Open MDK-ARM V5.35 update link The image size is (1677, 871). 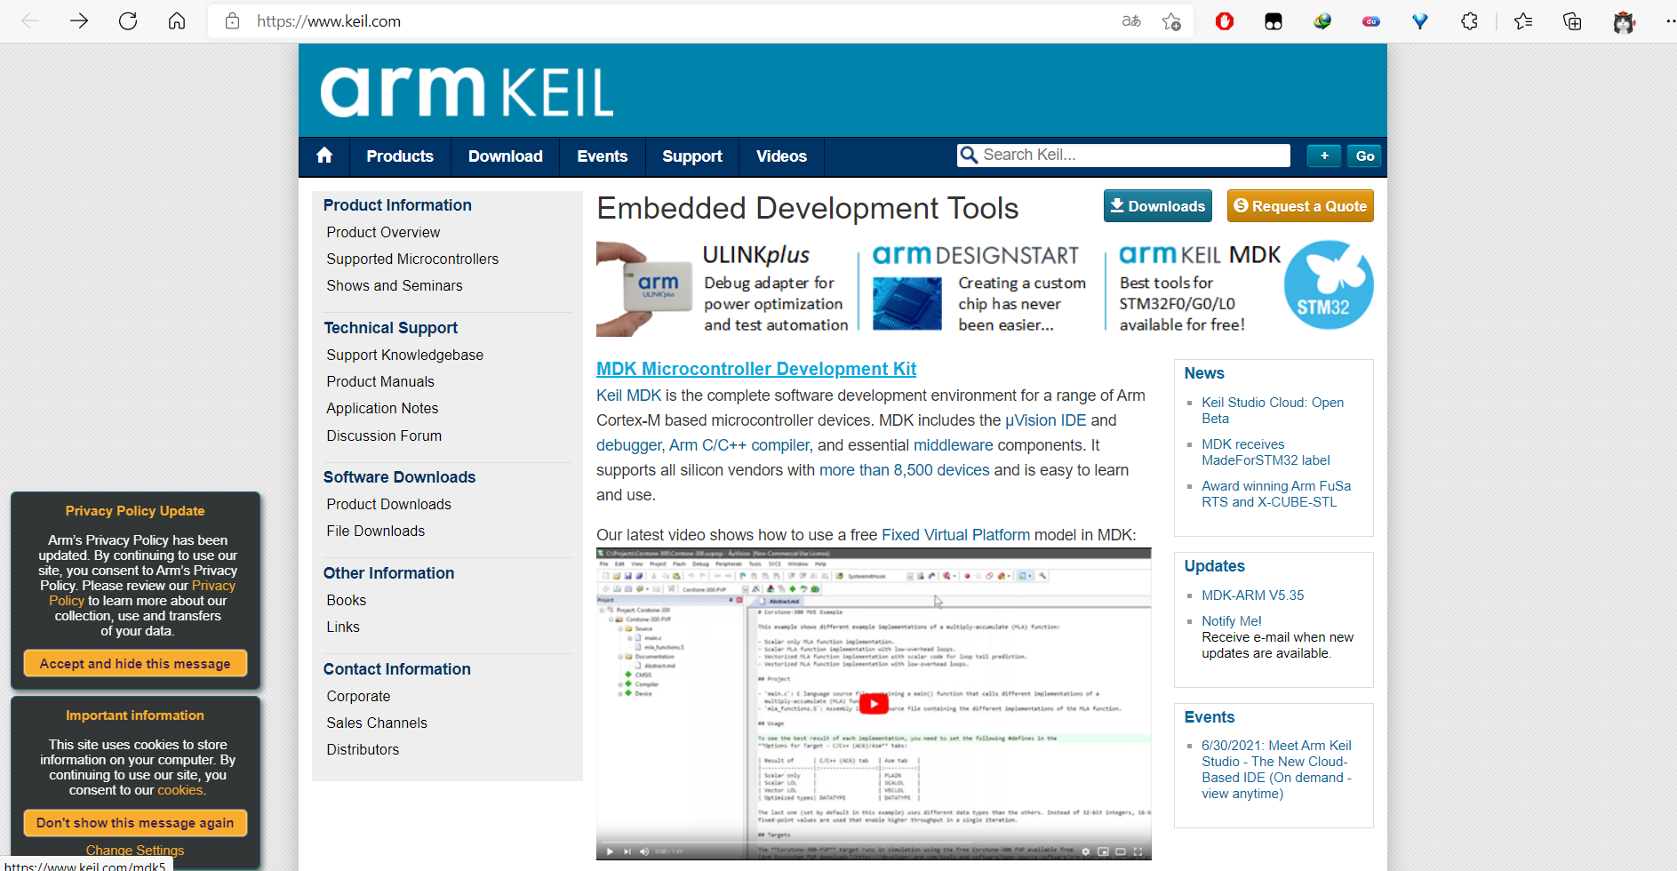point(1253,595)
